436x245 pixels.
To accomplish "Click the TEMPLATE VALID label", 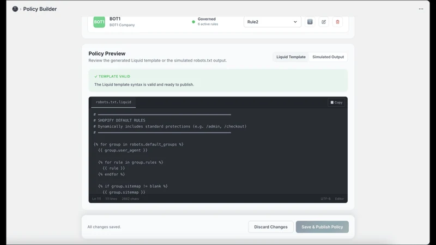I will coord(112,76).
